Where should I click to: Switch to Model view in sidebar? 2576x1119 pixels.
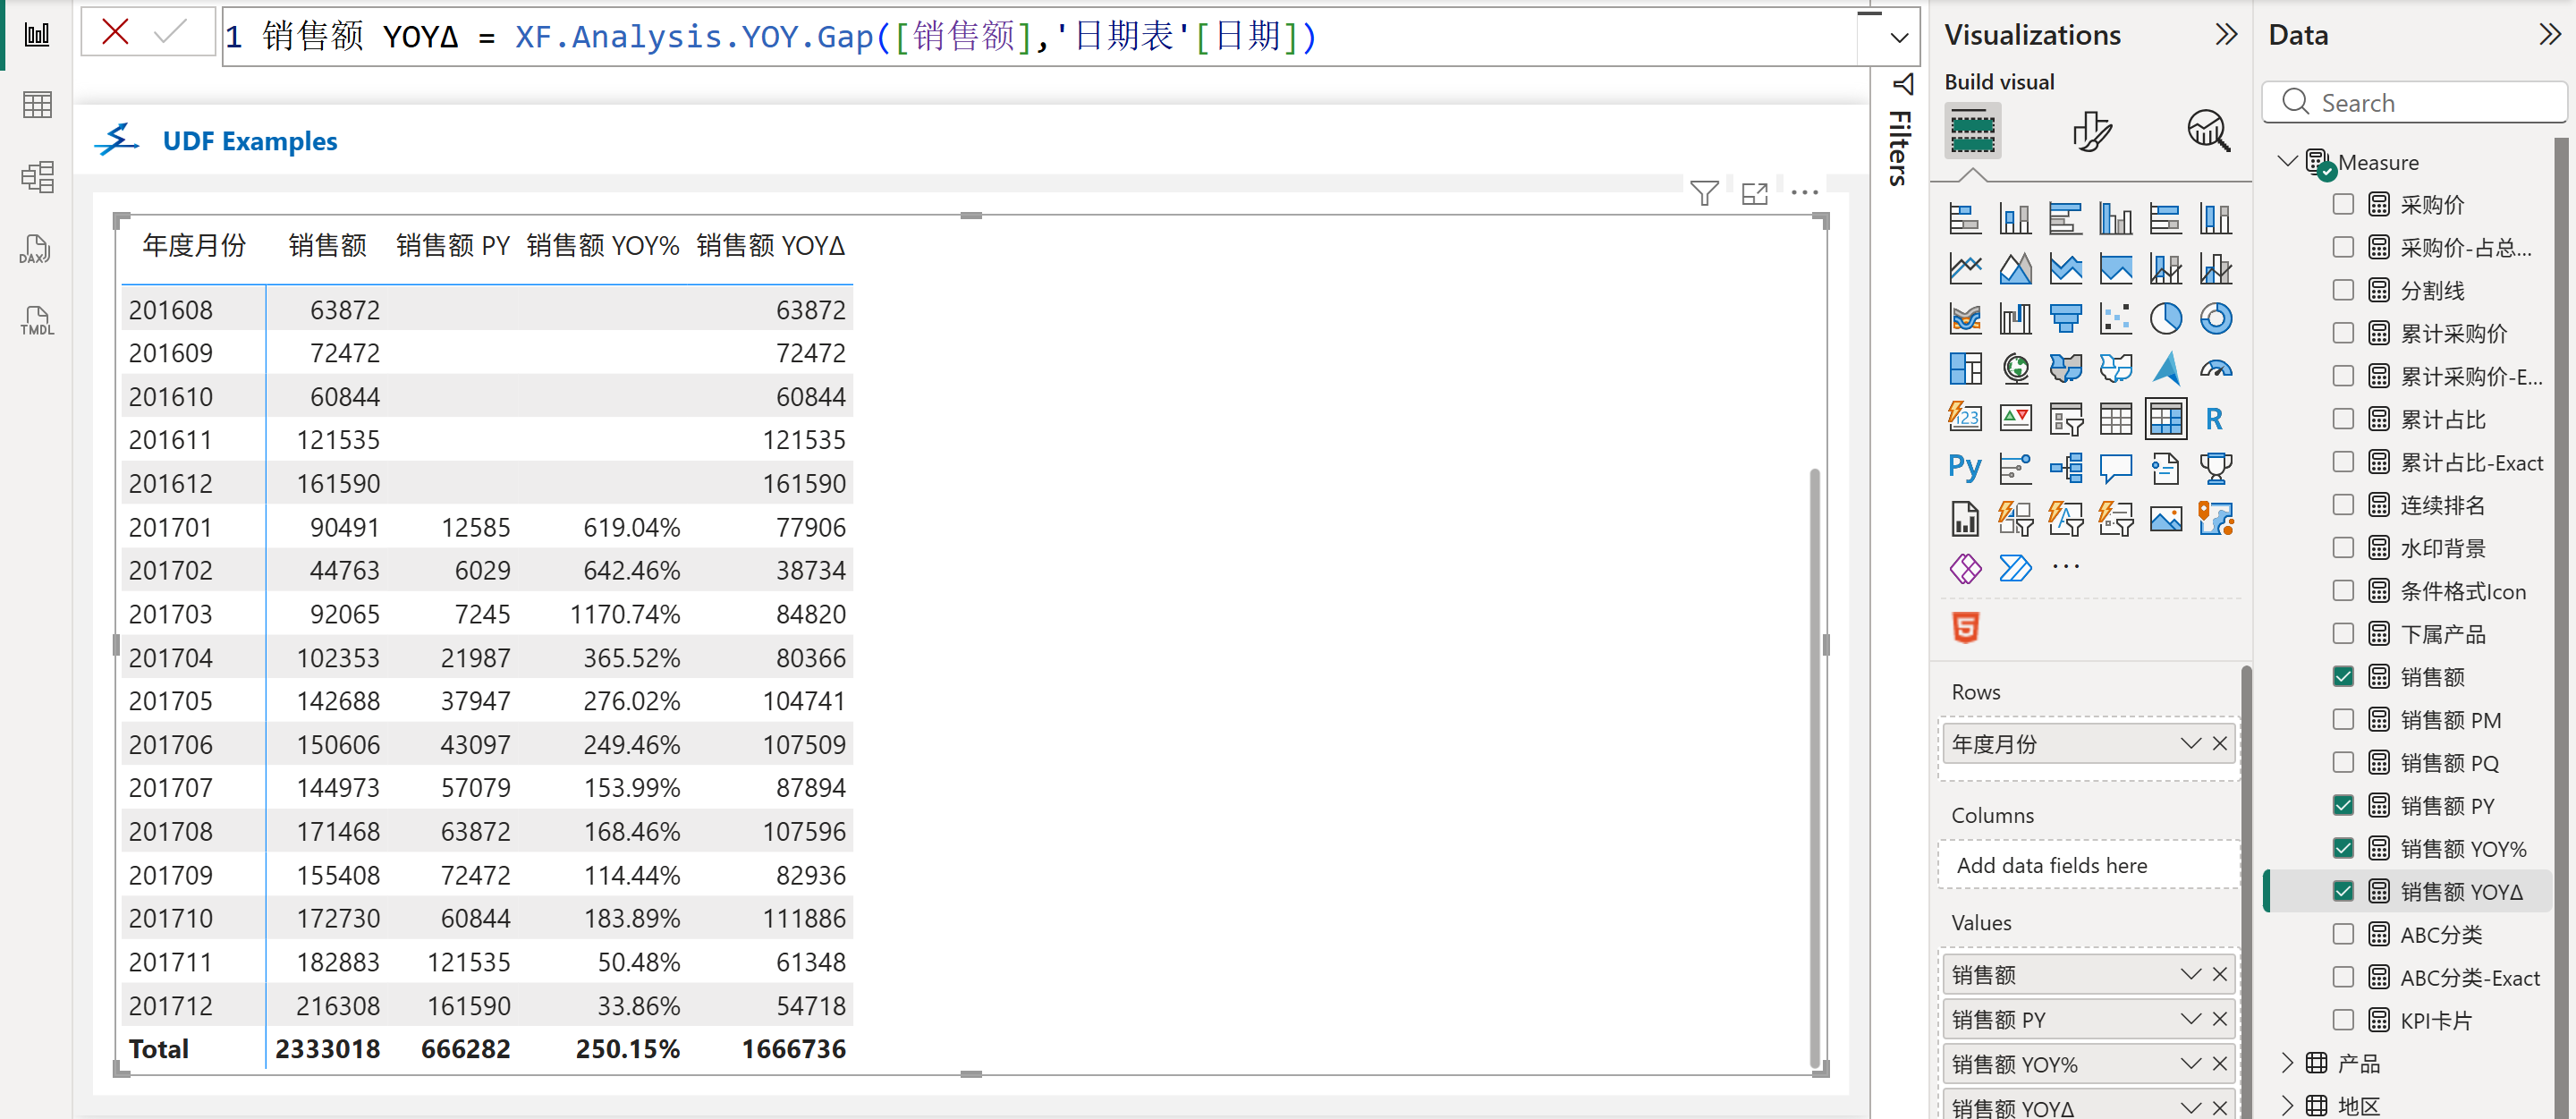pyautogui.click(x=36, y=178)
